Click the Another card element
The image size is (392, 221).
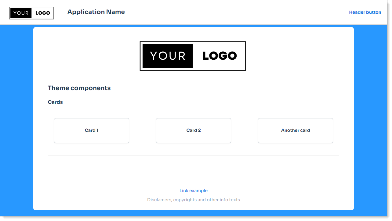[295, 130]
